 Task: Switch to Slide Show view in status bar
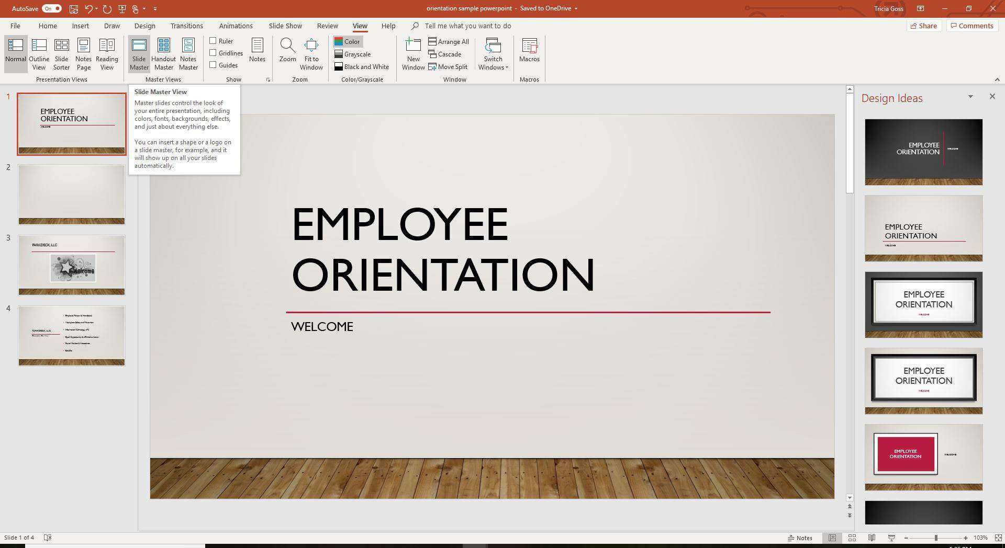coord(891,537)
